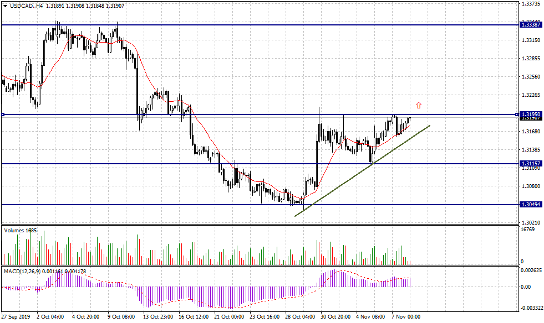Click the Volumes indicator label
The width and height of the screenshot is (544, 323).
click(x=15, y=230)
